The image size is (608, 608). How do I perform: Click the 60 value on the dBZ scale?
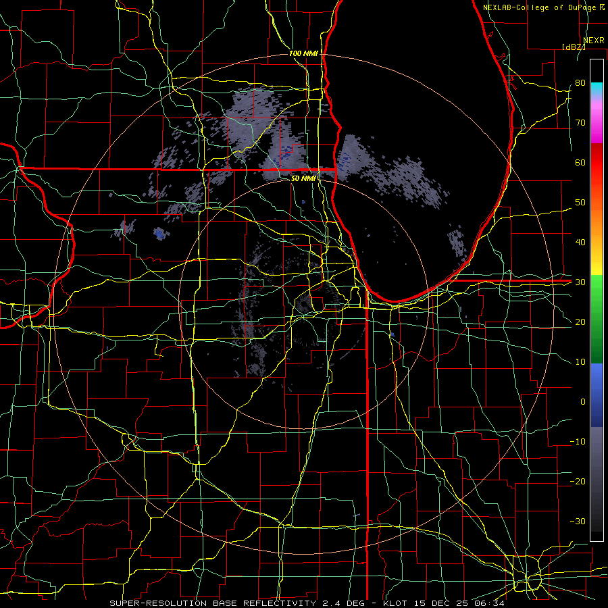[x=580, y=162]
